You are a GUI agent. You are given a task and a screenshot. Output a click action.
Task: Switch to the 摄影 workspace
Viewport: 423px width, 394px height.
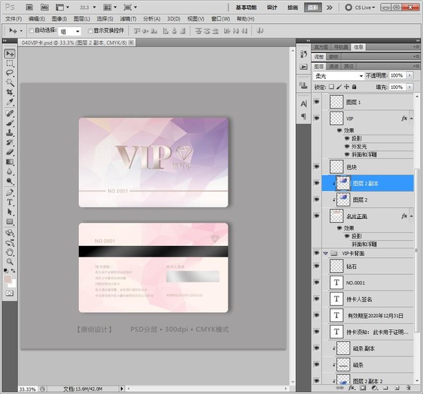tap(313, 8)
